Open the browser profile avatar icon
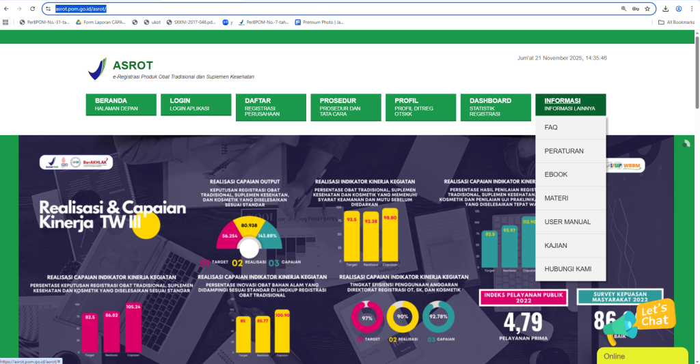This screenshot has height=364, width=700. 679,9
